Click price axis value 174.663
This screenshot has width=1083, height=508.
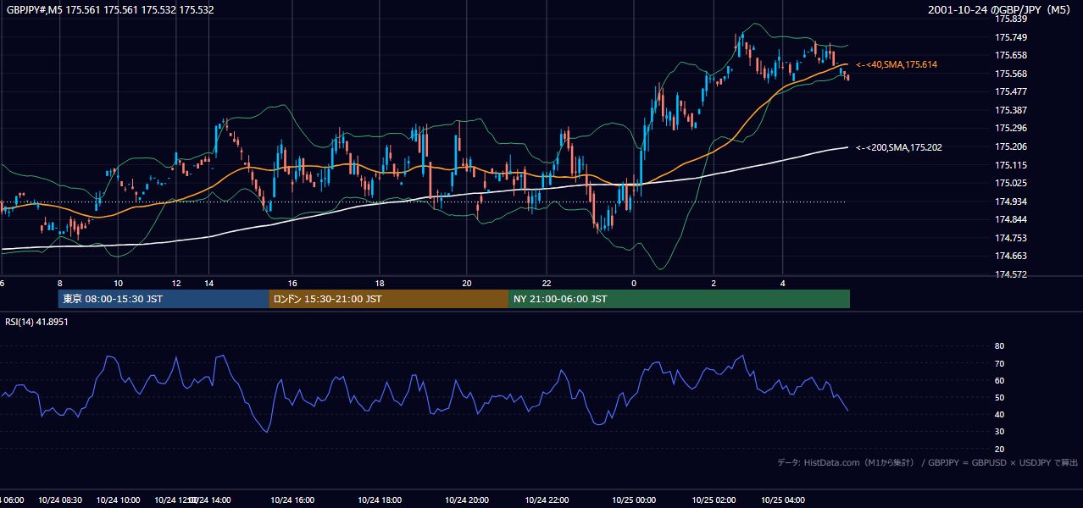pos(1011,256)
